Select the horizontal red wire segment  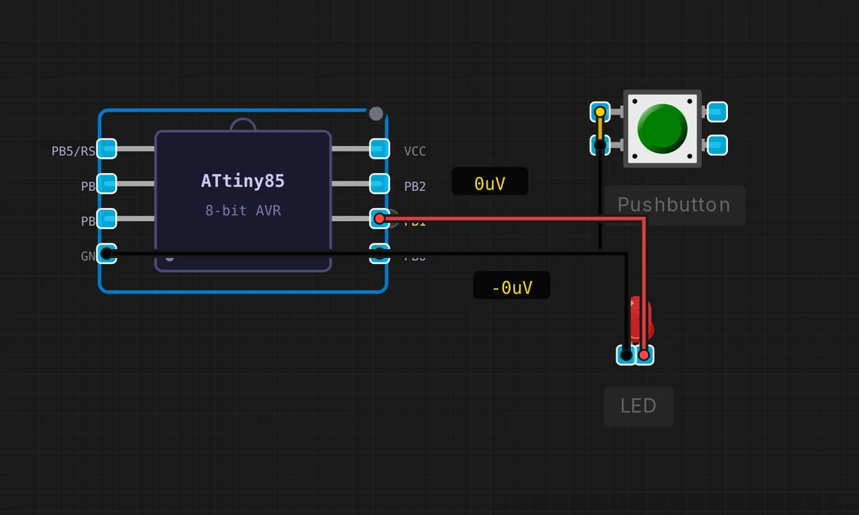512,218
